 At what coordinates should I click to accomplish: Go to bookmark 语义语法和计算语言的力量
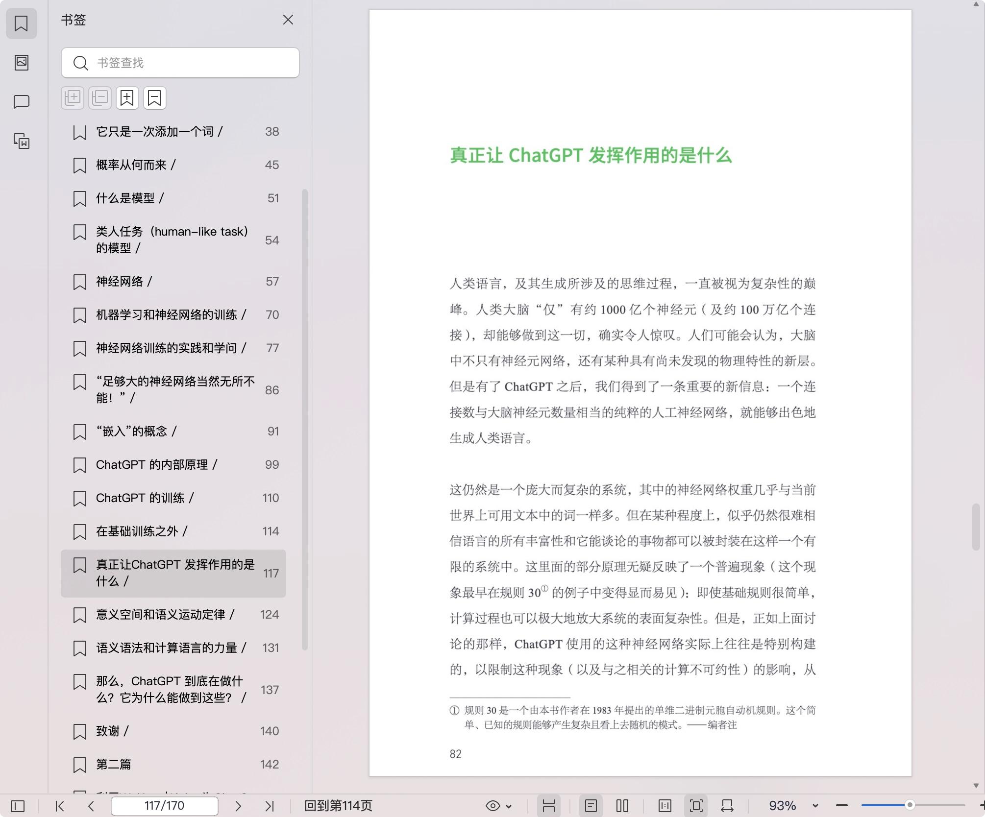tap(173, 648)
